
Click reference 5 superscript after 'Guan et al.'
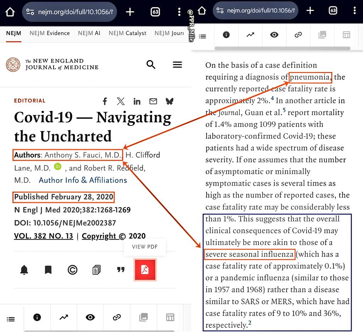284,110
